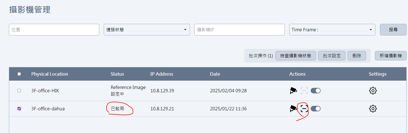This screenshot has width=408, height=133.
Task: Click camera icon for 3F-office-dahua row
Action: pos(293,109)
